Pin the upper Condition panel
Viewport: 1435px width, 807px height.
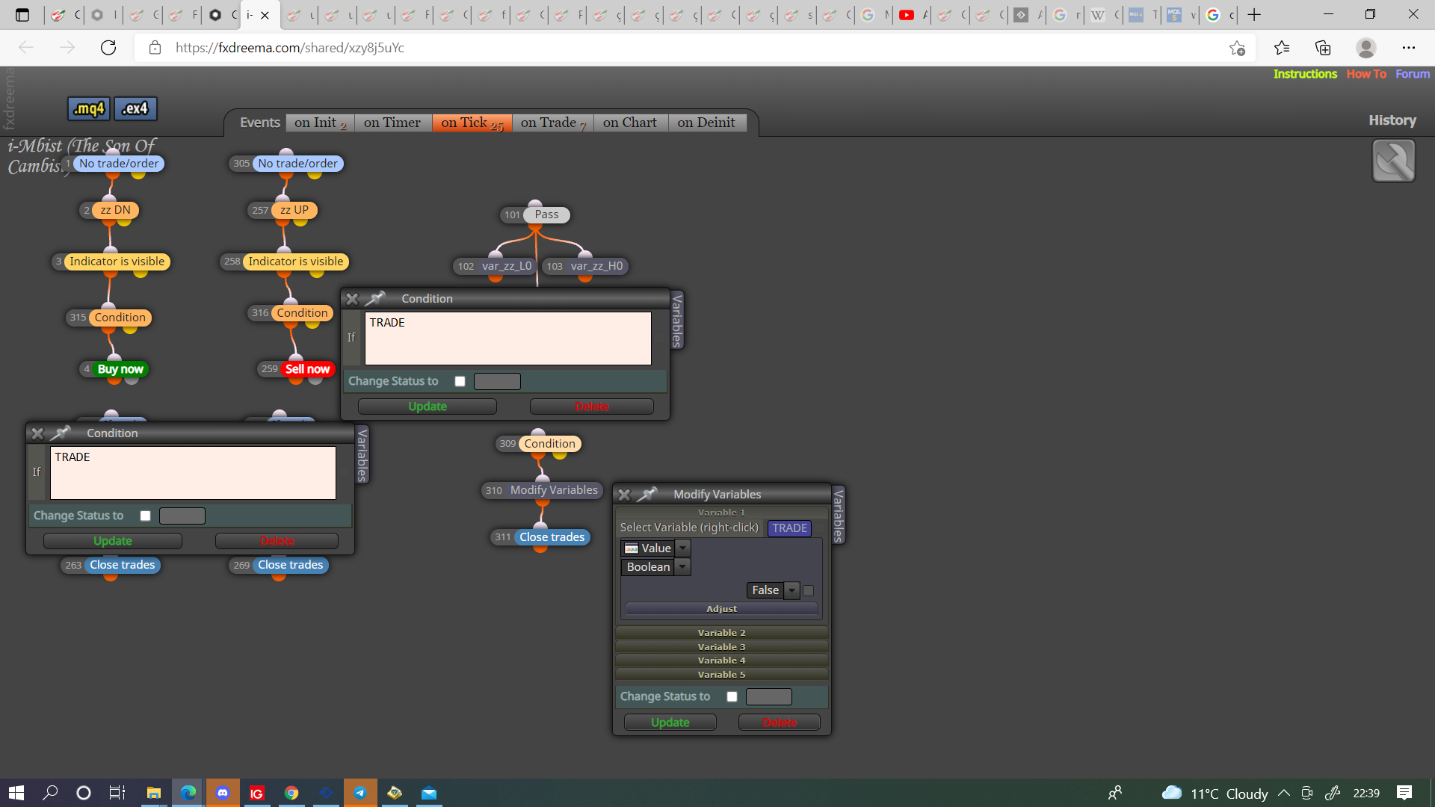pyautogui.click(x=375, y=298)
